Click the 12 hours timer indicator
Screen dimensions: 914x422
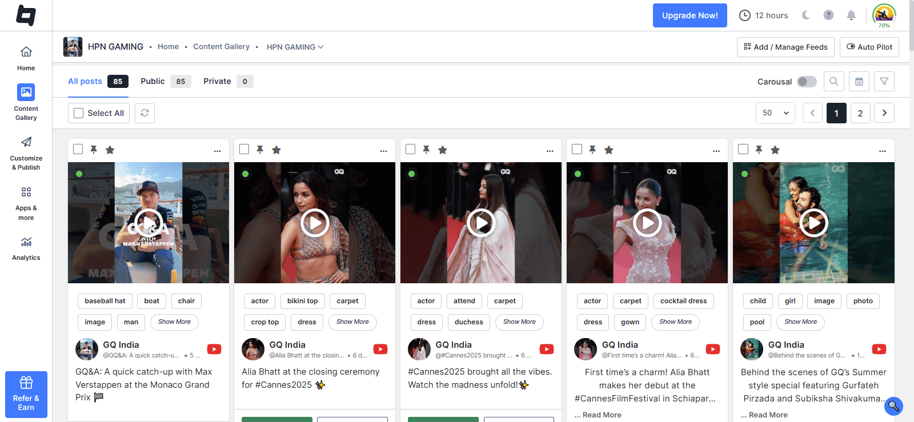point(764,15)
